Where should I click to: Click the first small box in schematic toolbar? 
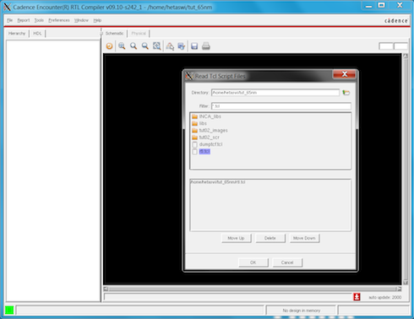386,46
